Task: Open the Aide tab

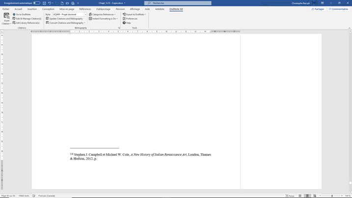Action: tap(147, 9)
